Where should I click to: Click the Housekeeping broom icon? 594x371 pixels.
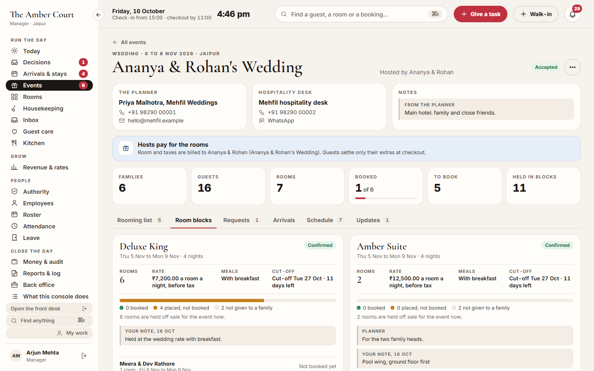pos(14,108)
